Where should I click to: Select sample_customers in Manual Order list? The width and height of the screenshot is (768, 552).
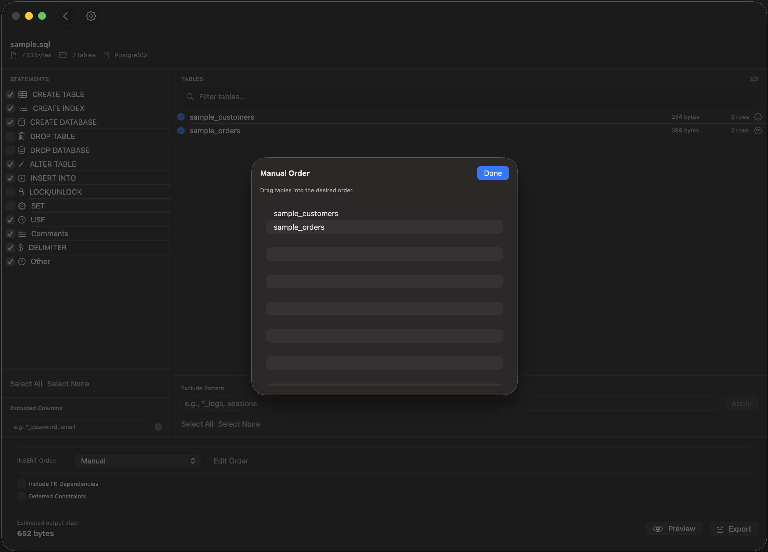(306, 213)
